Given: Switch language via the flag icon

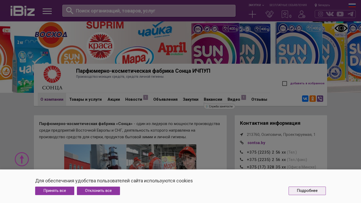Looking at the screenshot, I should click(352, 5).
